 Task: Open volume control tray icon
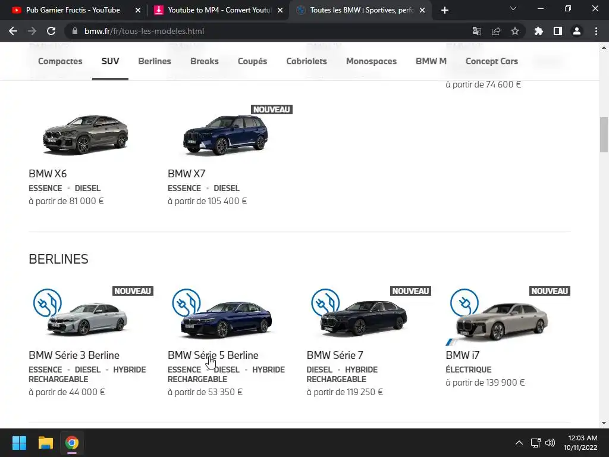[x=550, y=443]
